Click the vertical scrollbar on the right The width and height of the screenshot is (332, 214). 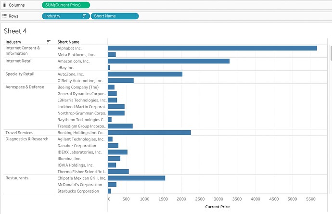[330, 53]
